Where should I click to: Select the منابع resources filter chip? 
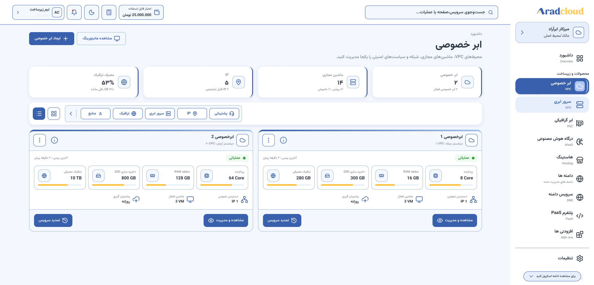click(96, 114)
